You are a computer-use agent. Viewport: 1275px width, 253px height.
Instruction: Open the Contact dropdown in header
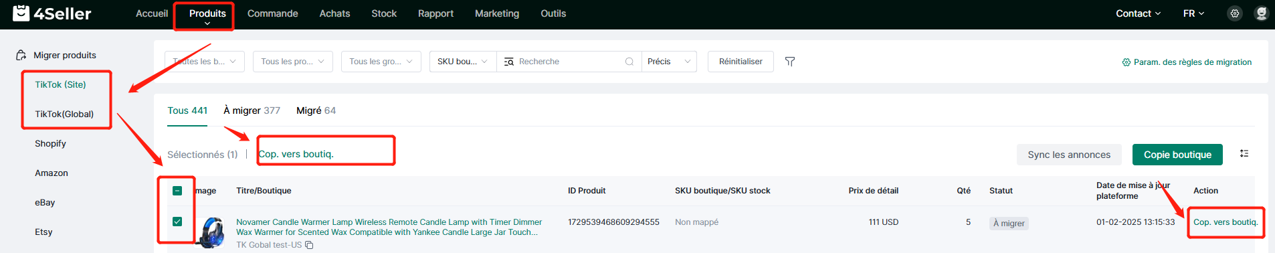(x=1138, y=13)
